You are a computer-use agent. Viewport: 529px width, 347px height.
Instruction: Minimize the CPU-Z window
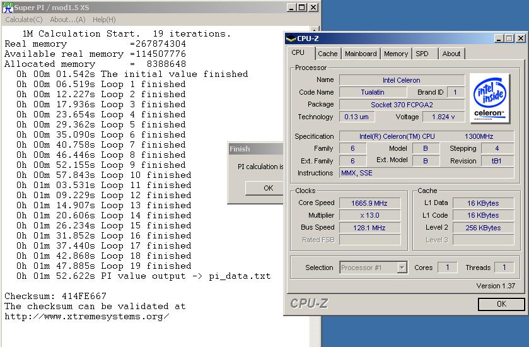coord(499,38)
